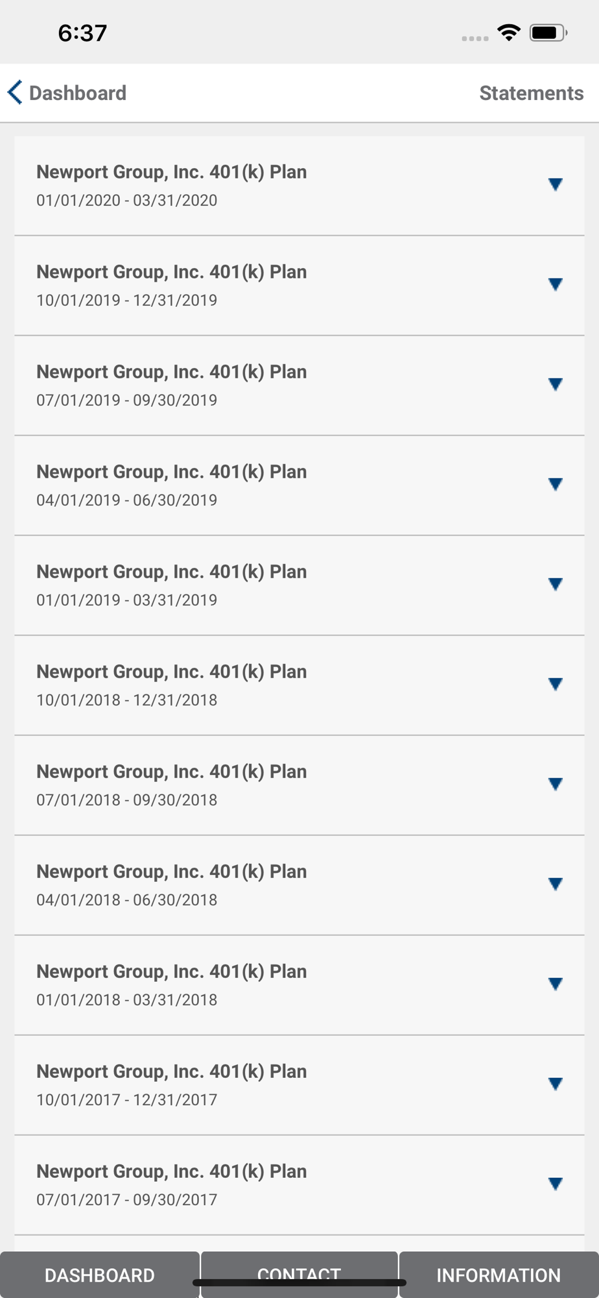Expand the 04/01/2019 - 06/30/2019 statement arrow
This screenshot has height=1298, width=599.
[x=555, y=485]
